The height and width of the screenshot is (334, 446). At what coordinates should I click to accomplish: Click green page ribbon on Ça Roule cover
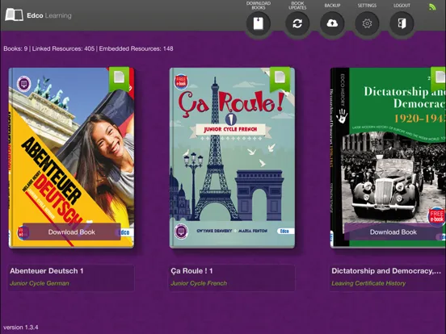coord(280,79)
